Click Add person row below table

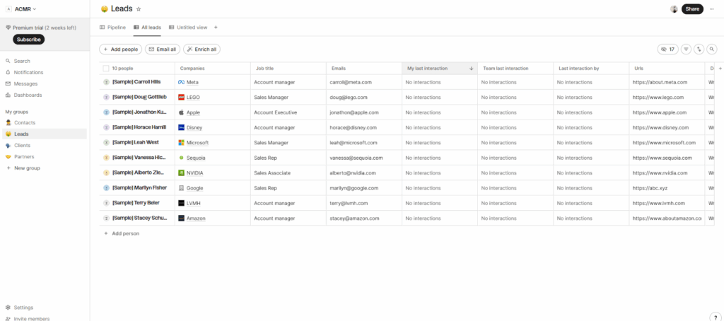click(x=125, y=233)
